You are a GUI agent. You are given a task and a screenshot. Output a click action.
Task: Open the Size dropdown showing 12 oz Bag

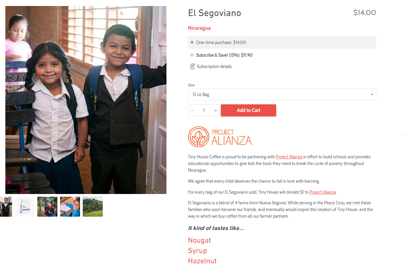pyautogui.click(x=282, y=95)
